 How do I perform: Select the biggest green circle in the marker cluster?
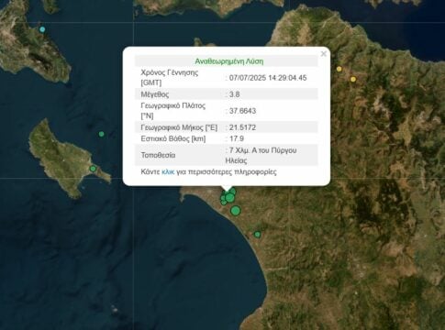click(x=229, y=198)
